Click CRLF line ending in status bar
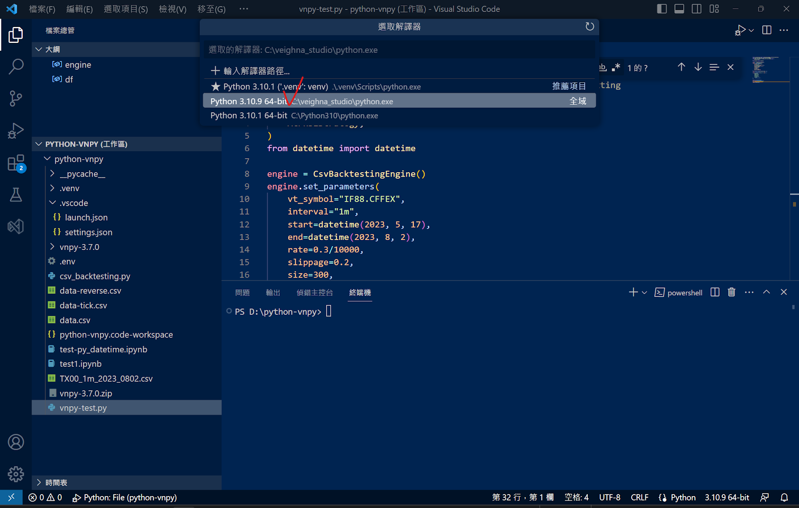 coord(639,498)
